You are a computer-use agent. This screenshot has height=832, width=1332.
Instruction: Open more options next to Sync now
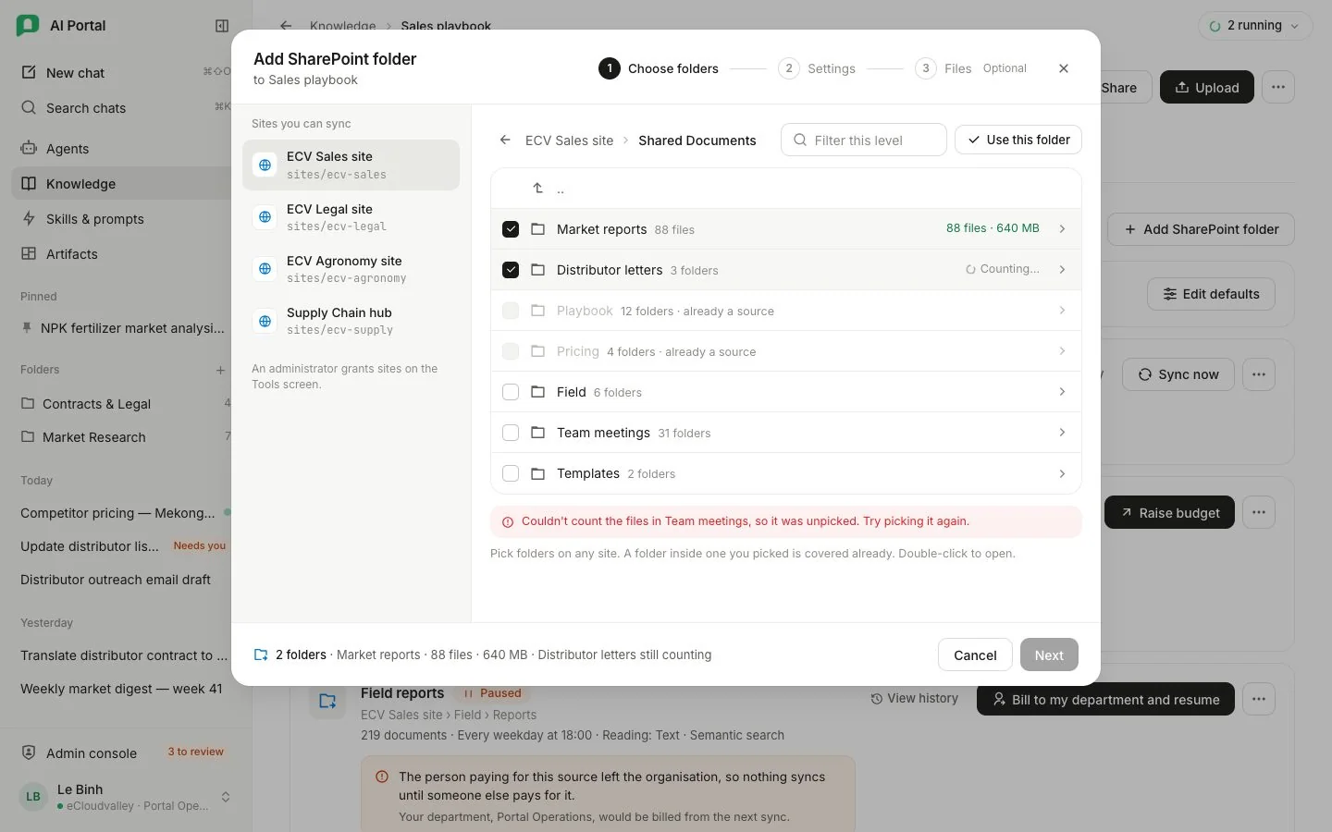tap(1259, 374)
